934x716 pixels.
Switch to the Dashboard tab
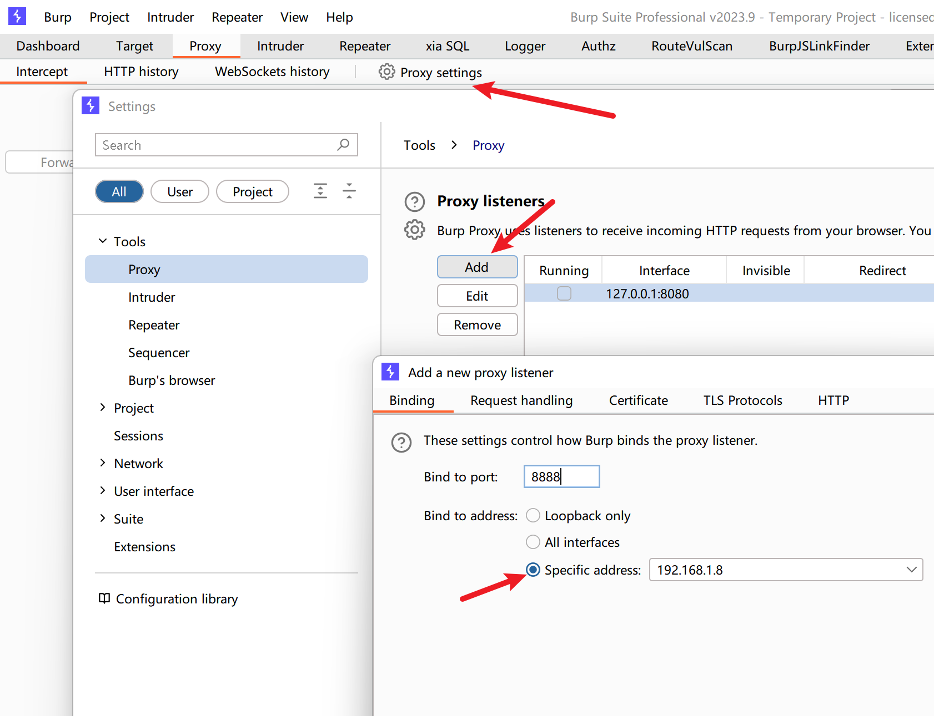coord(48,46)
